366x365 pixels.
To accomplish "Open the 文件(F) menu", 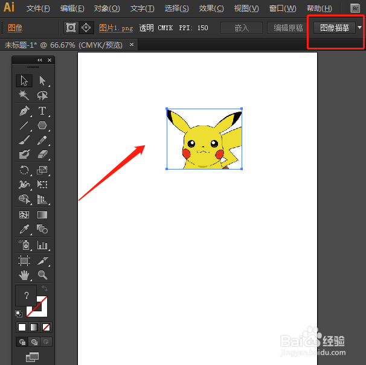I will pyautogui.click(x=38, y=8).
